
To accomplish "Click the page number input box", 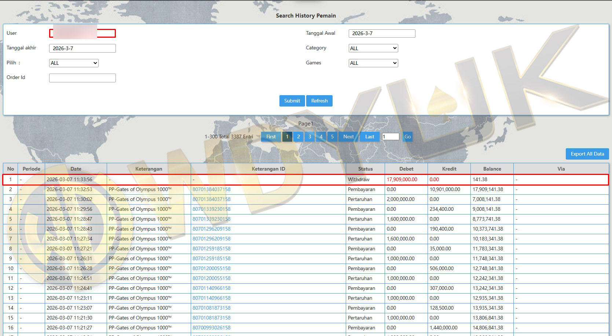I will 390,137.
